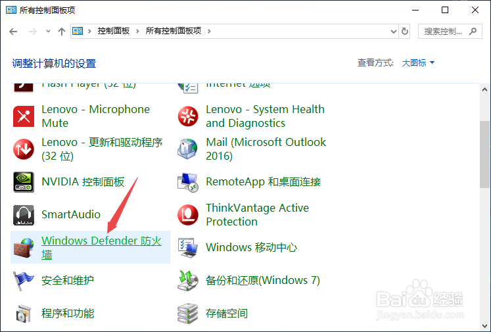Open the SmartAudio headphones icon
The height and width of the screenshot is (332, 491).
(x=24, y=215)
